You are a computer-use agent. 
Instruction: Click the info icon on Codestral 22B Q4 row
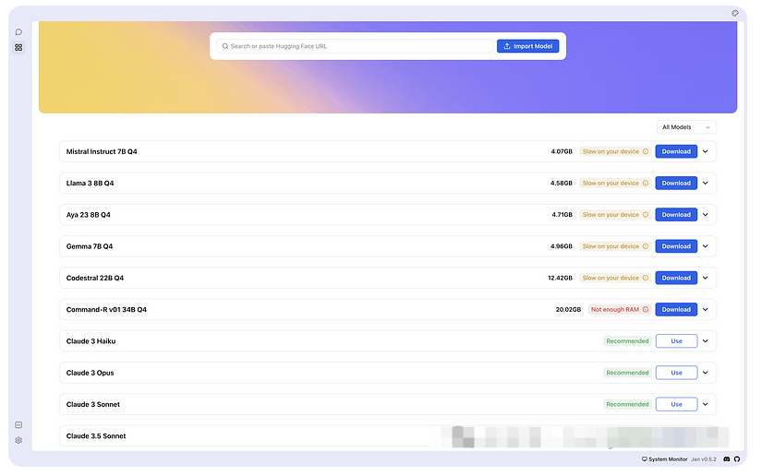click(x=646, y=278)
